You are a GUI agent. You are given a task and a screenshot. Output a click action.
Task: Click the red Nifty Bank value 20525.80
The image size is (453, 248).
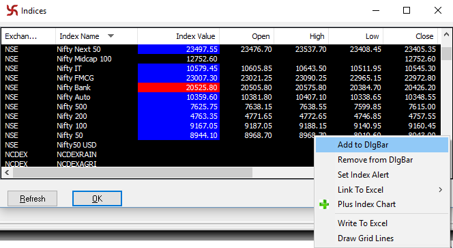(x=179, y=87)
